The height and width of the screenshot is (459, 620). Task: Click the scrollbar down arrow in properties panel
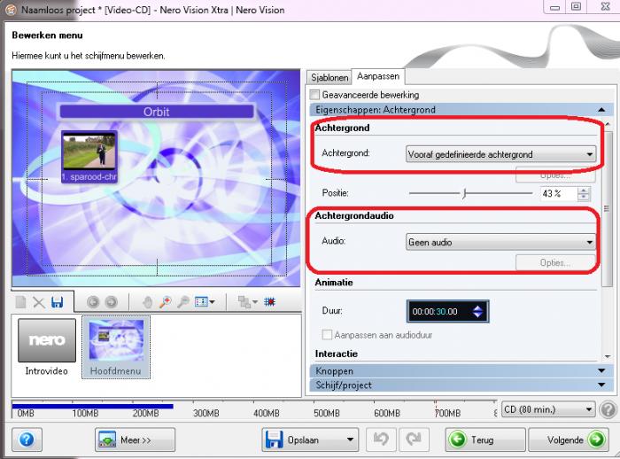pyautogui.click(x=608, y=356)
